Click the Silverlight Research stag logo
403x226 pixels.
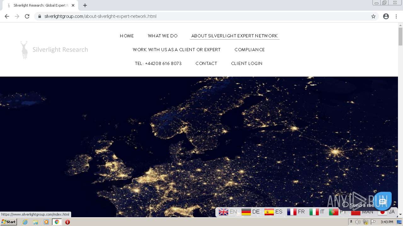pos(54,50)
